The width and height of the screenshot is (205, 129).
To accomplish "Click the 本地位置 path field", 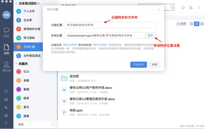I will tap(104, 36).
